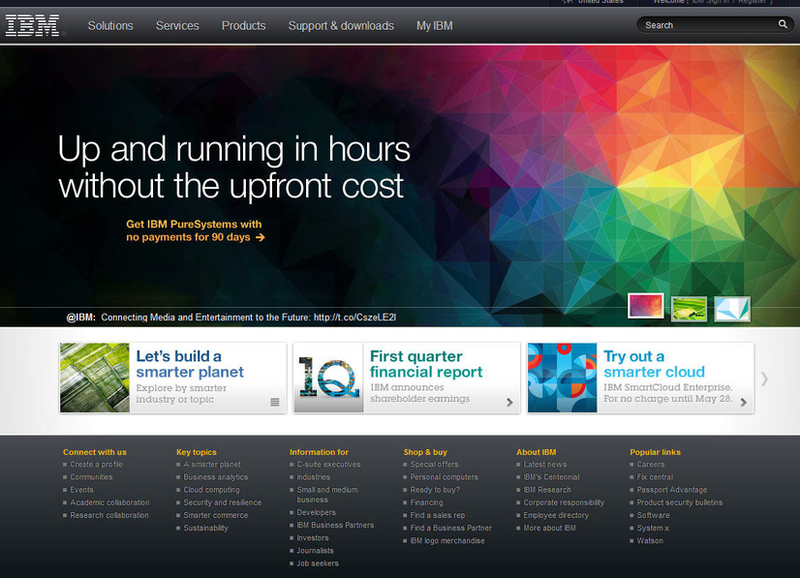
Task: Click 'Special offers' link
Action: (x=434, y=464)
